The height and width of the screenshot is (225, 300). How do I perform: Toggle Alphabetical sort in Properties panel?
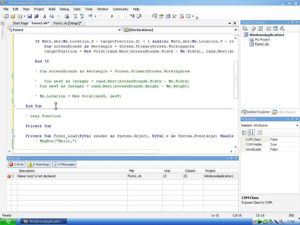click(251, 133)
